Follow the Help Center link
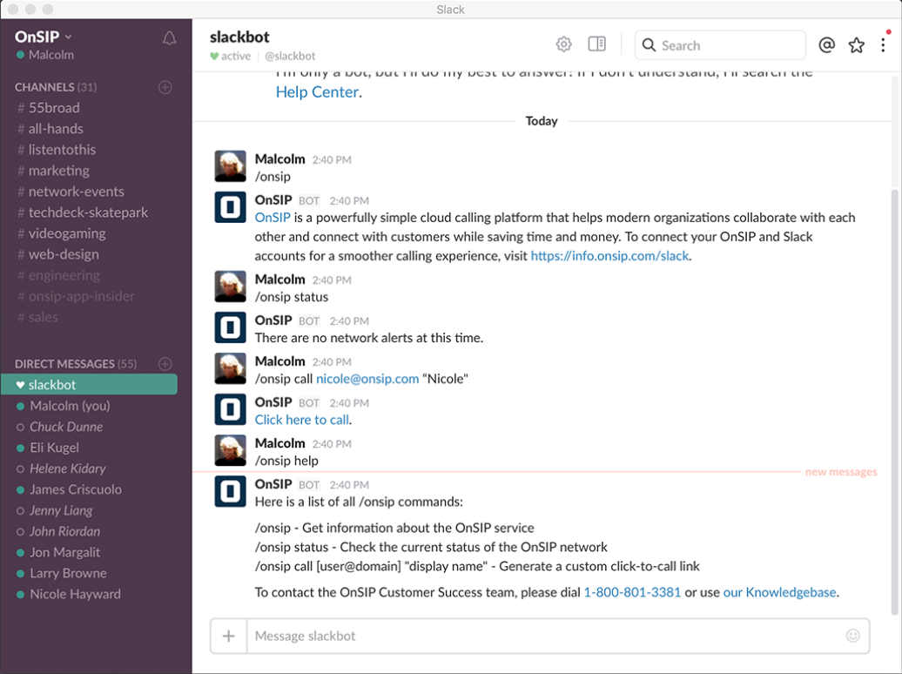The height and width of the screenshot is (674, 902). [x=317, y=92]
